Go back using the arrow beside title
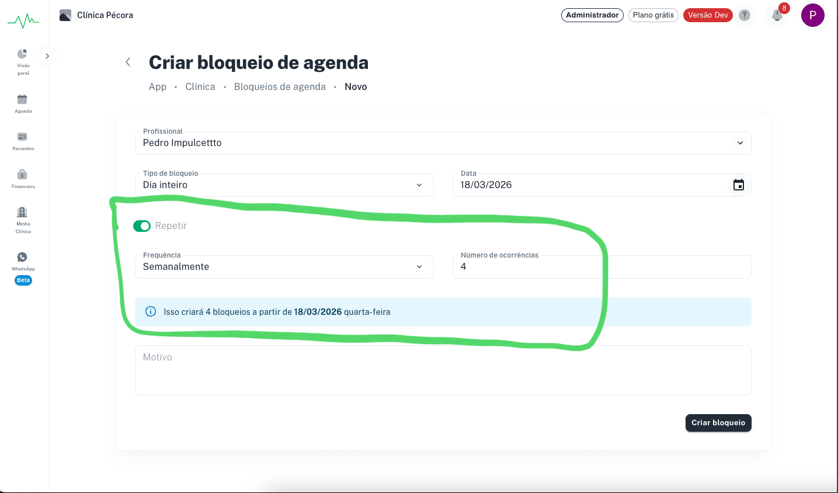Viewport: 838px width, 493px height. pyautogui.click(x=128, y=62)
